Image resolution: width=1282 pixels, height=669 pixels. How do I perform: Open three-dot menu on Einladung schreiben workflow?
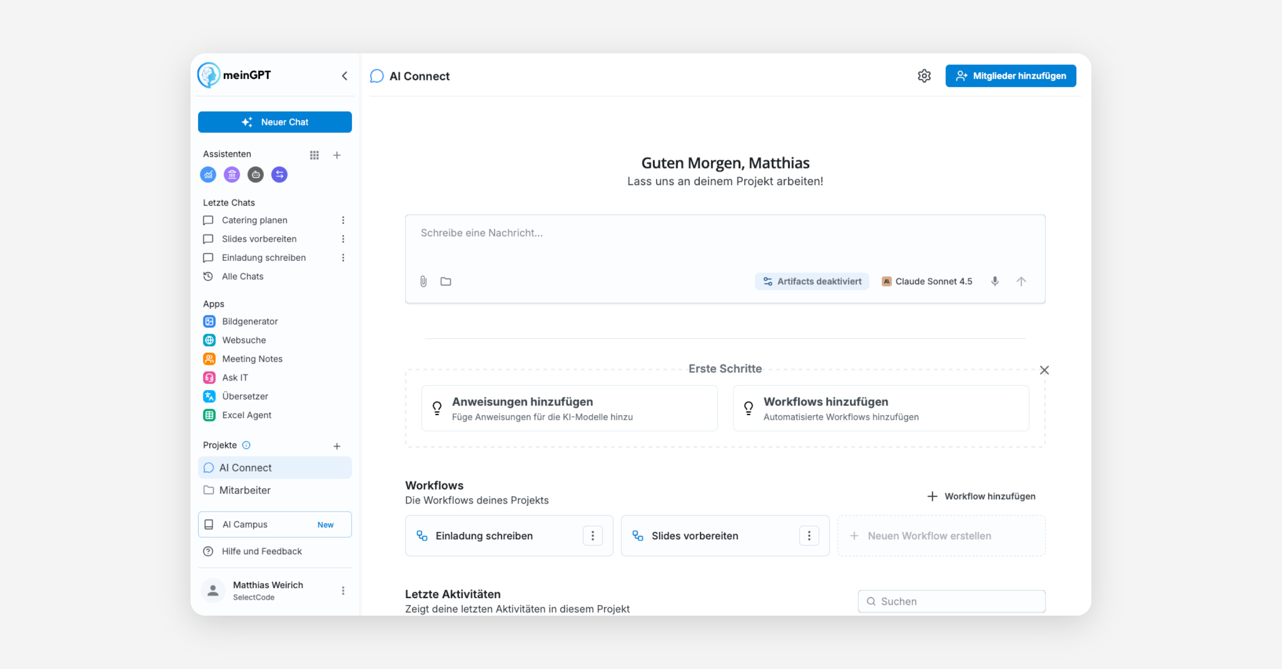click(x=592, y=536)
